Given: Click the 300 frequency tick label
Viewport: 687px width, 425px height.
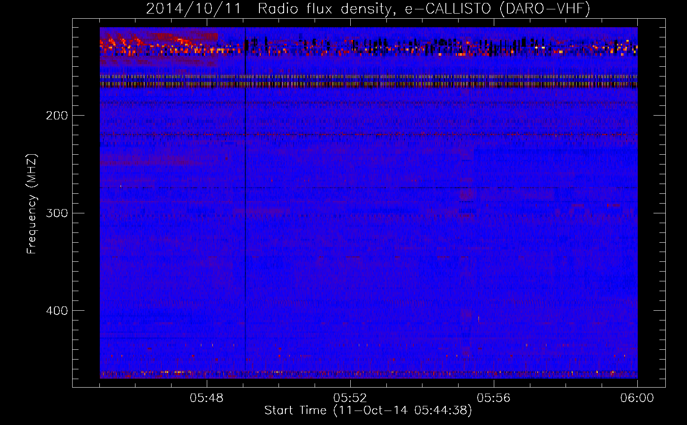Looking at the screenshot, I should (57, 213).
